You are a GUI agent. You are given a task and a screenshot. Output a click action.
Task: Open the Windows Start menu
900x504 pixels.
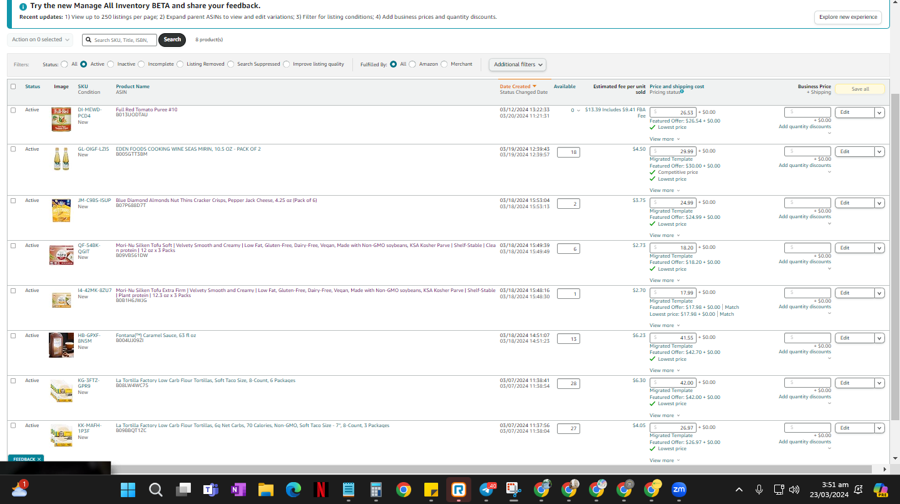pos(128,490)
